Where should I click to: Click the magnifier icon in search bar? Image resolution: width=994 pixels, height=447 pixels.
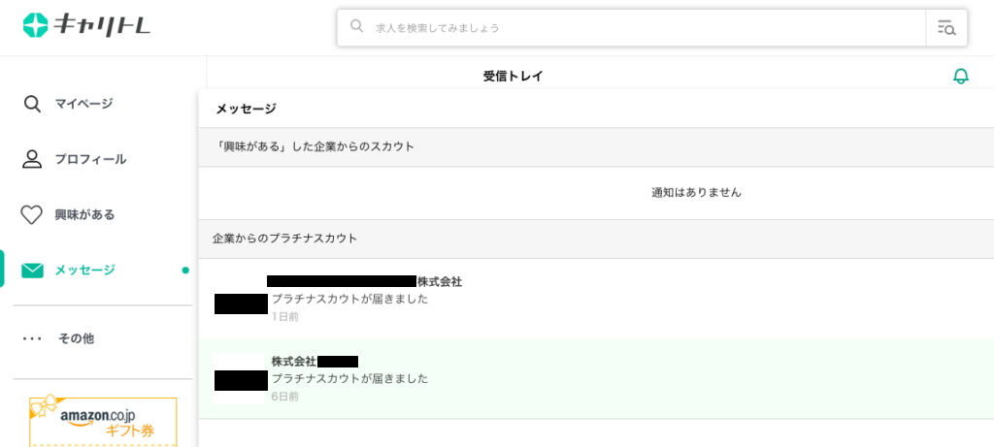click(x=357, y=26)
